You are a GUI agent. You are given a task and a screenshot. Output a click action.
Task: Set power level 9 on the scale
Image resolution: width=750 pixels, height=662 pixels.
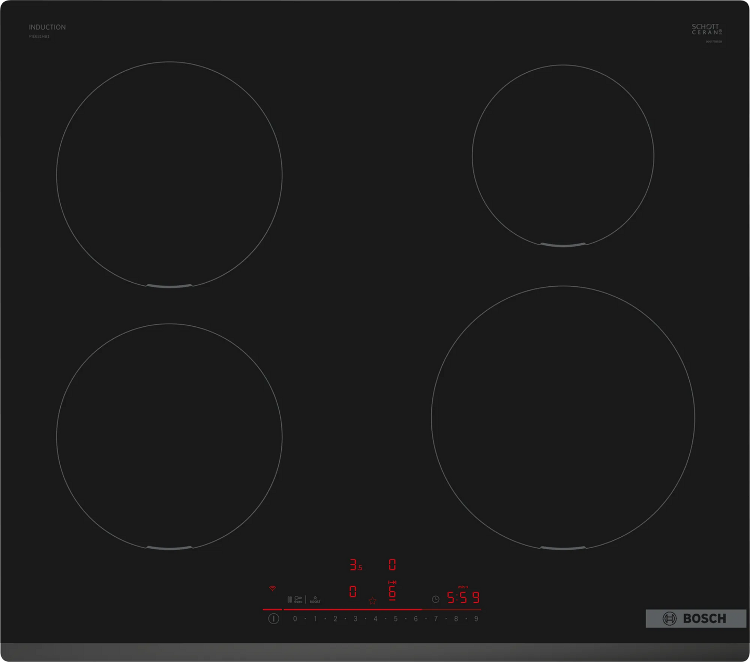pyautogui.click(x=475, y=618)
